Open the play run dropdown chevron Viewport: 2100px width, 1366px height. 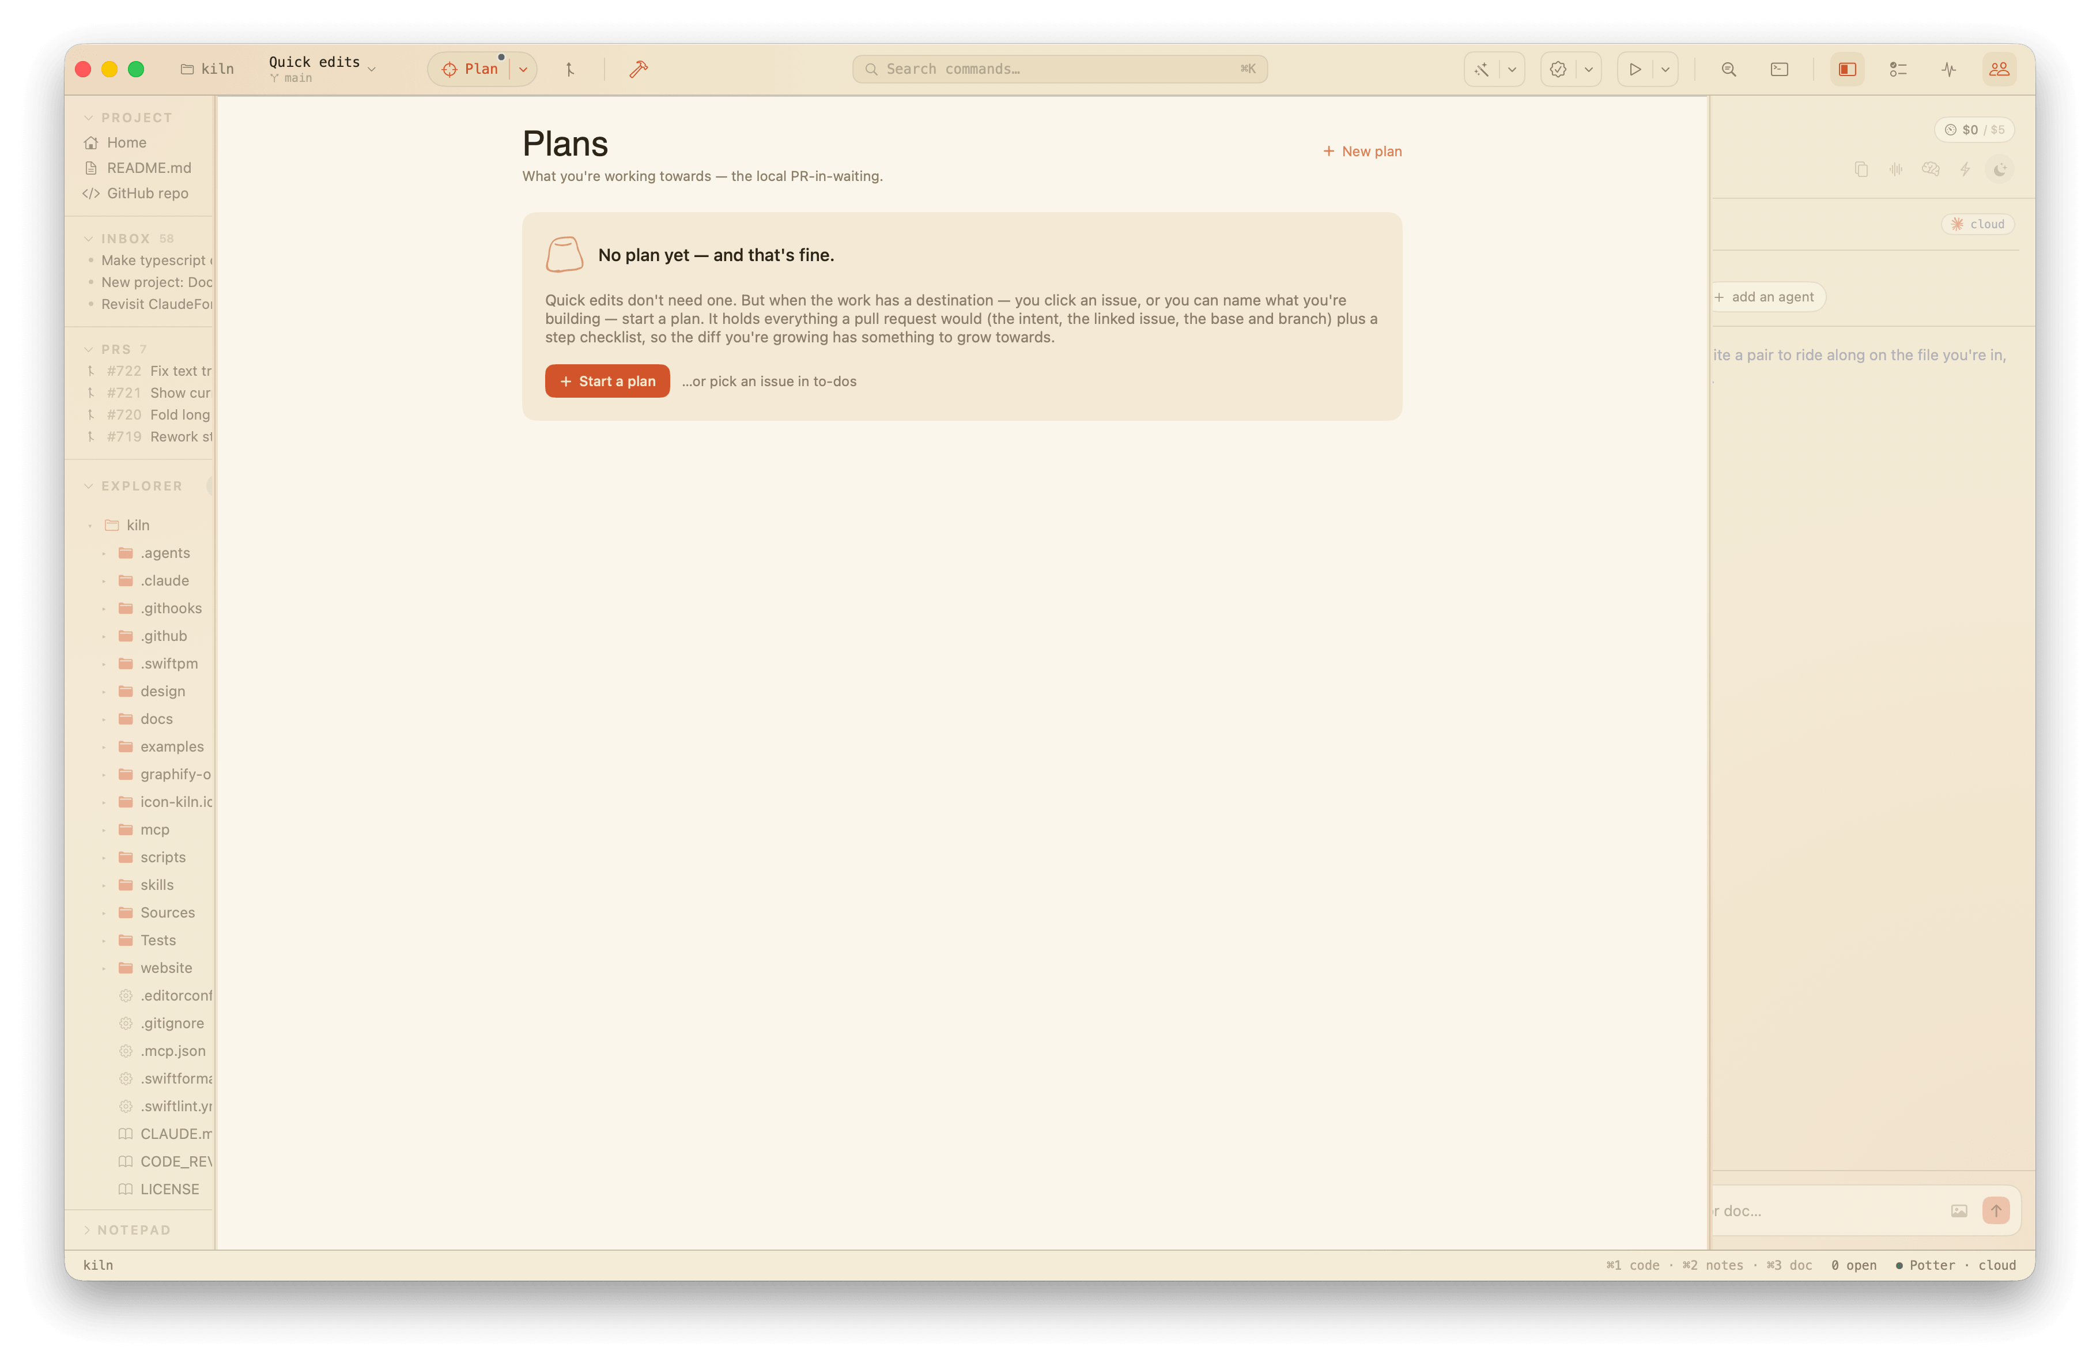click(1665, 69)
